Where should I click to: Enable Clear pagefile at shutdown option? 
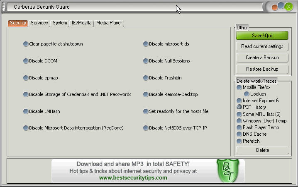(x=26, y=44)
